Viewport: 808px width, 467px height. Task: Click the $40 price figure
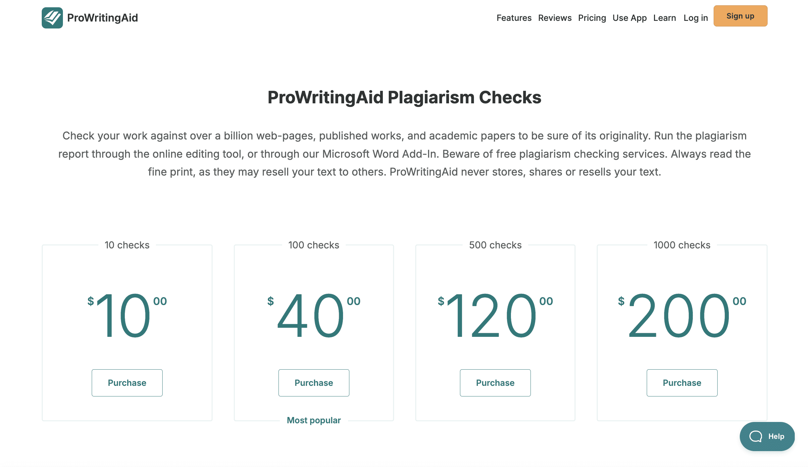pos(311,315)
